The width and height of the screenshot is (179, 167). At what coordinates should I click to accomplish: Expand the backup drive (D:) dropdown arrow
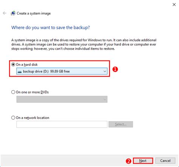click(x=105, y=72)
